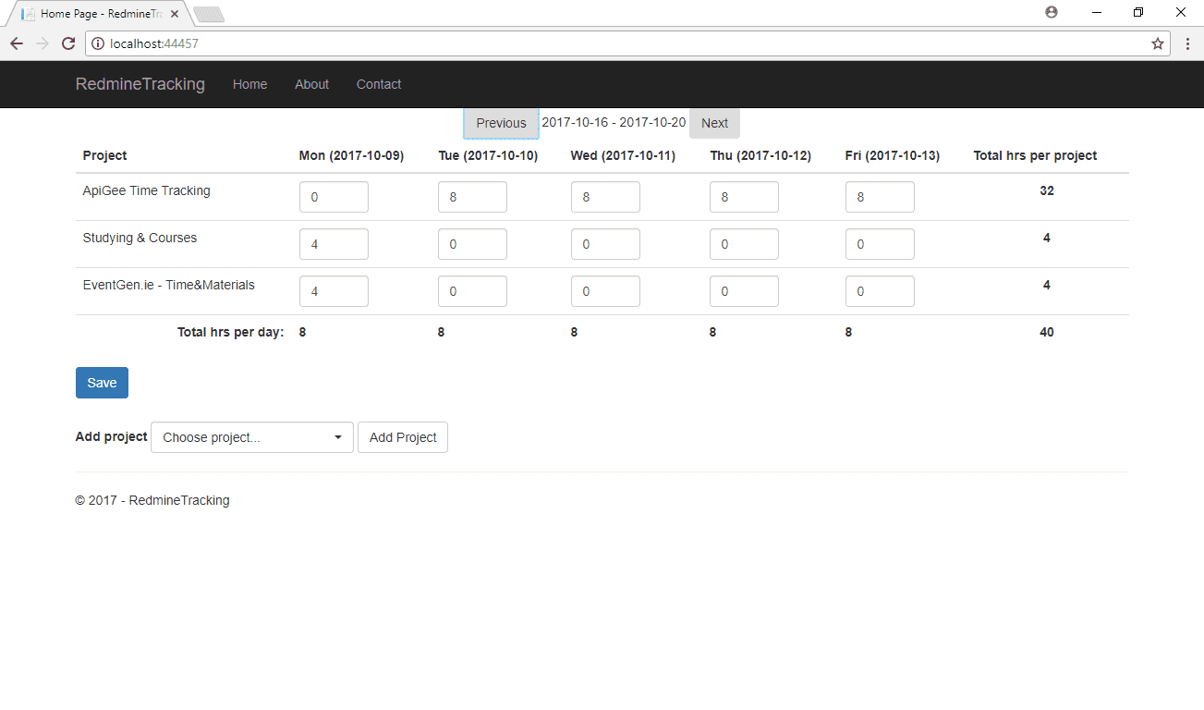The width and height of the screenshot is (1204, 710).
Task: Click the Add project label
Action: pos(111,436)
